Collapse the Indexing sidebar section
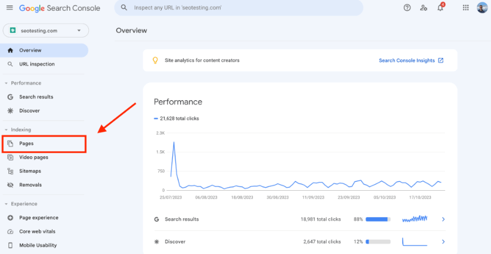491x254 pixels. (x=6, y=130)
